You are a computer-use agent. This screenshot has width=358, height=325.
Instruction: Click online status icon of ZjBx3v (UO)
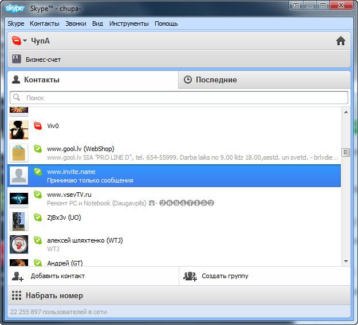(38, 217)
